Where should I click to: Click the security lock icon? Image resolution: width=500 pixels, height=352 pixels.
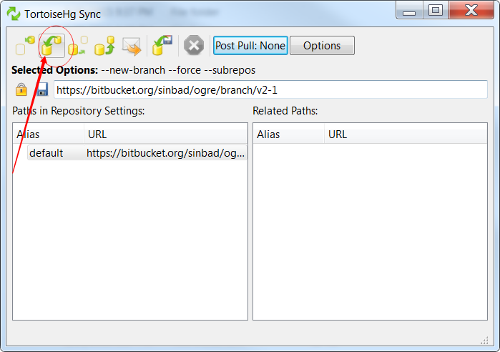click(x=21, y=89)
